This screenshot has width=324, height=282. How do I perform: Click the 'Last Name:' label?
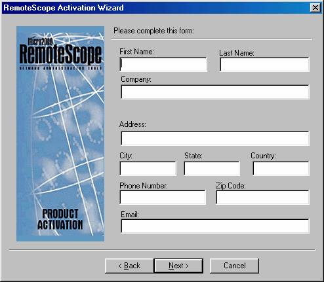pyautogui.click(x=237, y=53)
